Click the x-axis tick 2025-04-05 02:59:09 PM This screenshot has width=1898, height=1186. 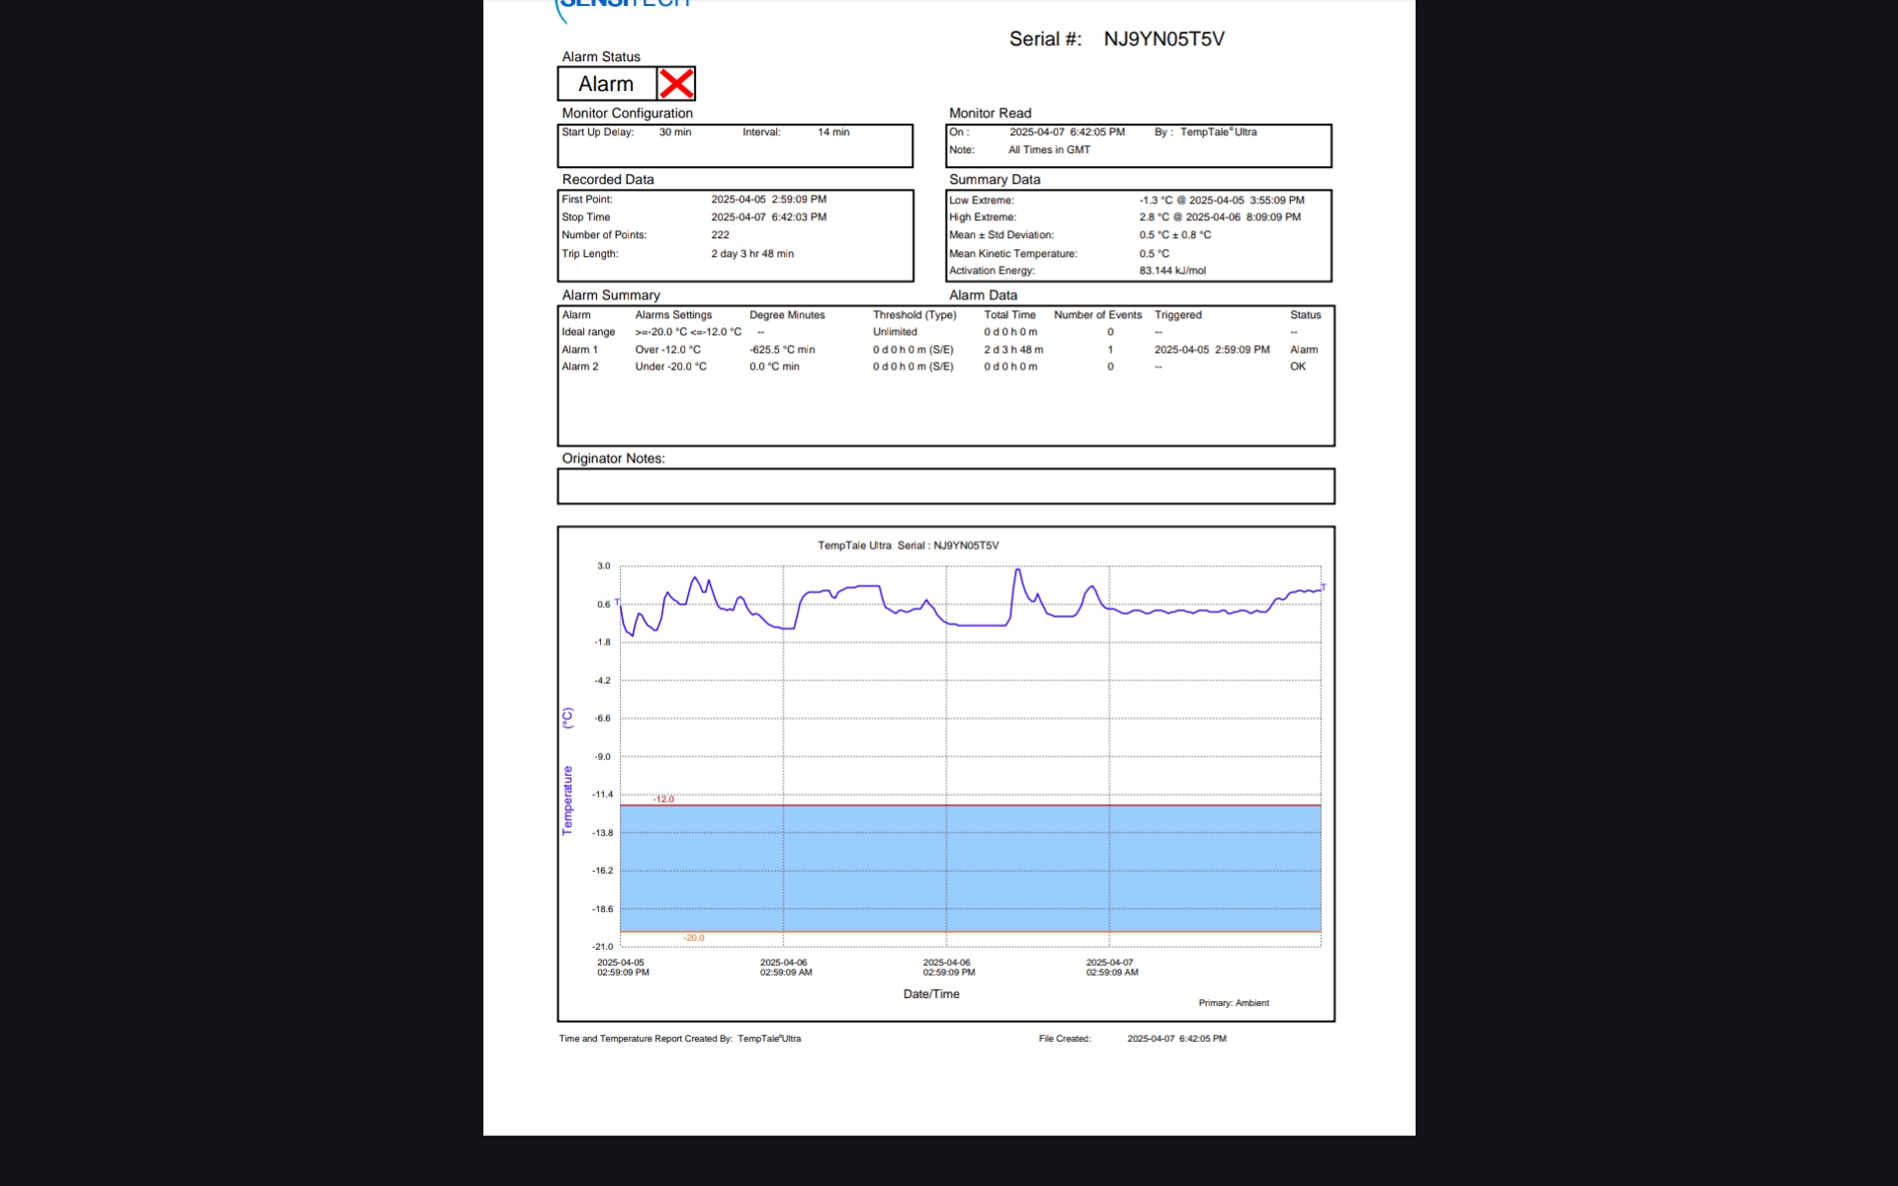(x=623, y=968)
